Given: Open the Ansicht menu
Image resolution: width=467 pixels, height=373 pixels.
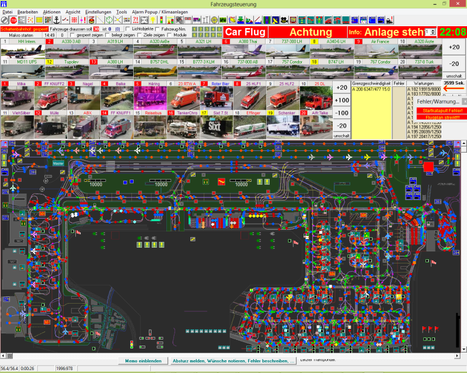Looking at the screenshot, I should tap(73, 12).
